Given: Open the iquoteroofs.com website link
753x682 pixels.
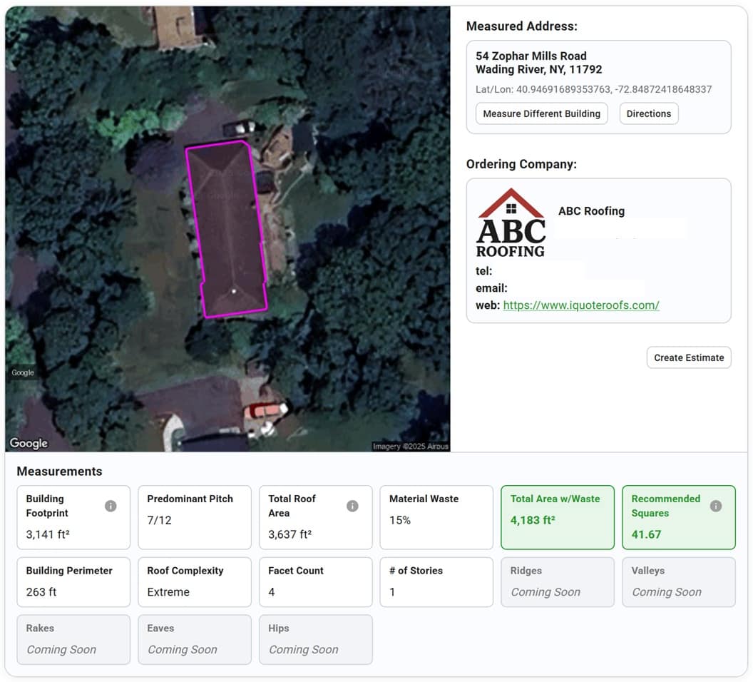Looking at the screenshot, I should pos(580,305).
